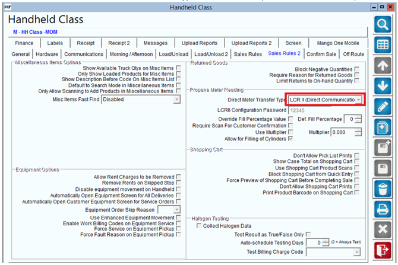Enable Collect Halogen Data checkbox
Viewport: 398px width, 265px height.
199,225
